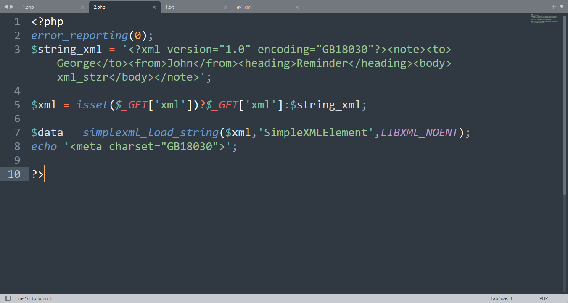Go to previous tab with left arrow
Image resolution: width=568 pixels, height=303 pixels.
pos(6,7)
